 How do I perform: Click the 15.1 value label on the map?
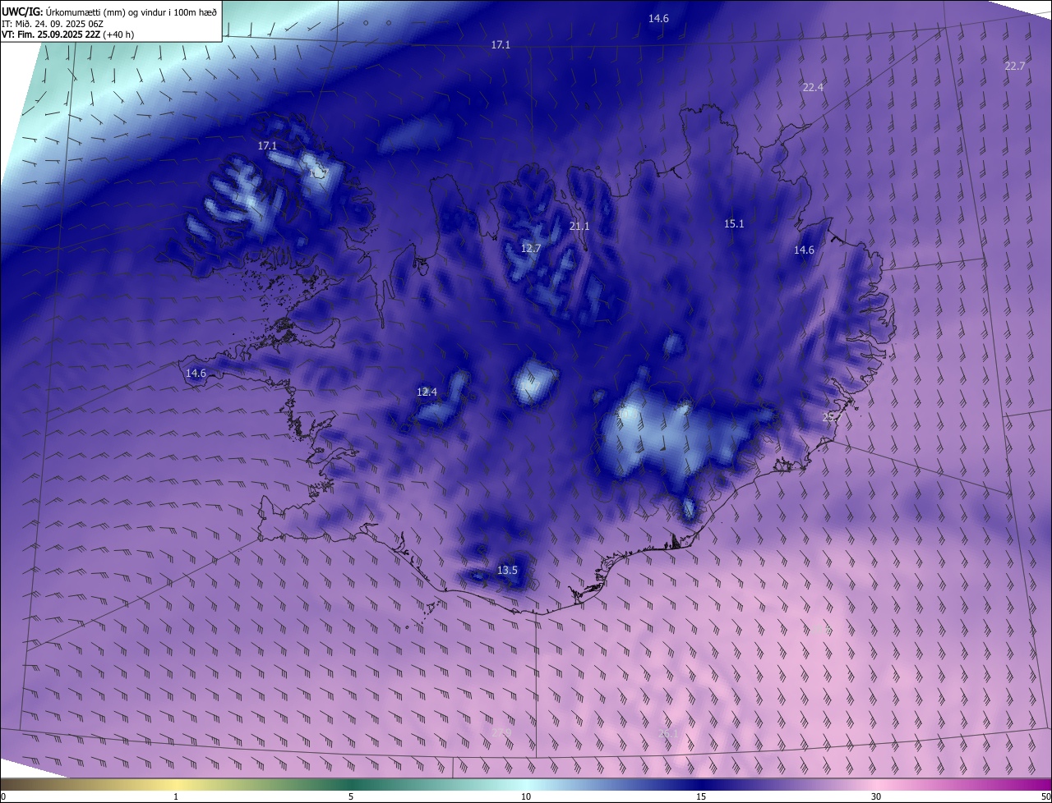pyautogui.click(x=734, y=223)
